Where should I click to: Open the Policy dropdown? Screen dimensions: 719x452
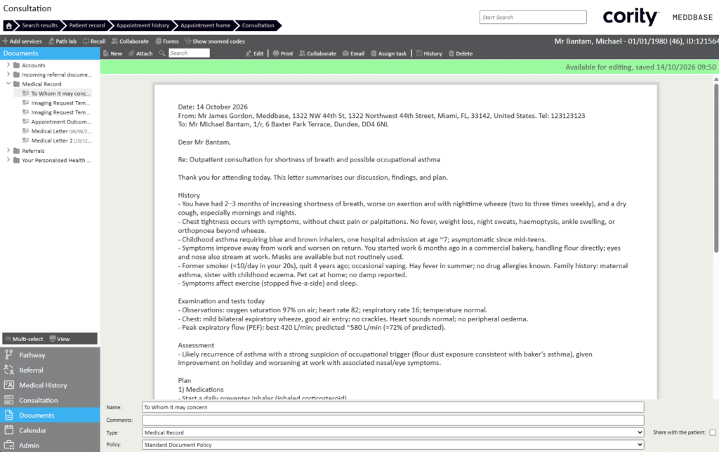(x=393, y=445)
